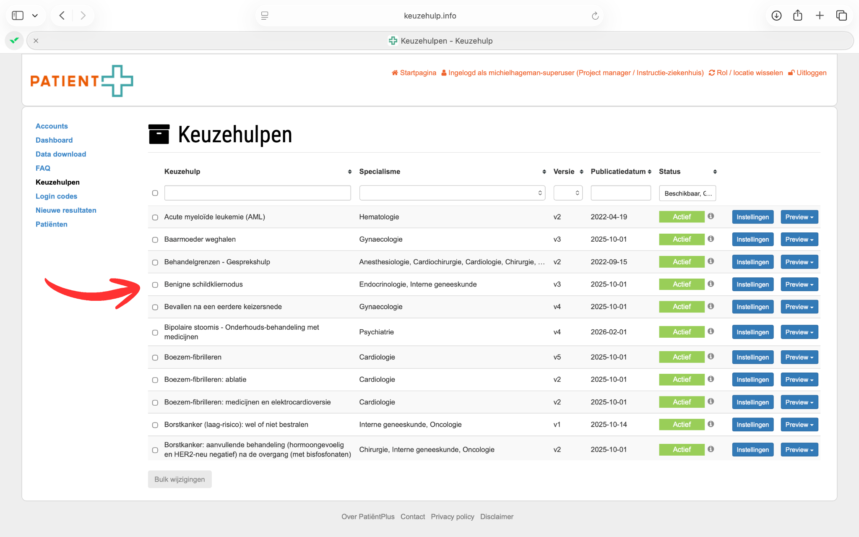859x537 pixels.
Task: Click info icon beside Acute myeloïde leukemie status
Action: point(711,216)
